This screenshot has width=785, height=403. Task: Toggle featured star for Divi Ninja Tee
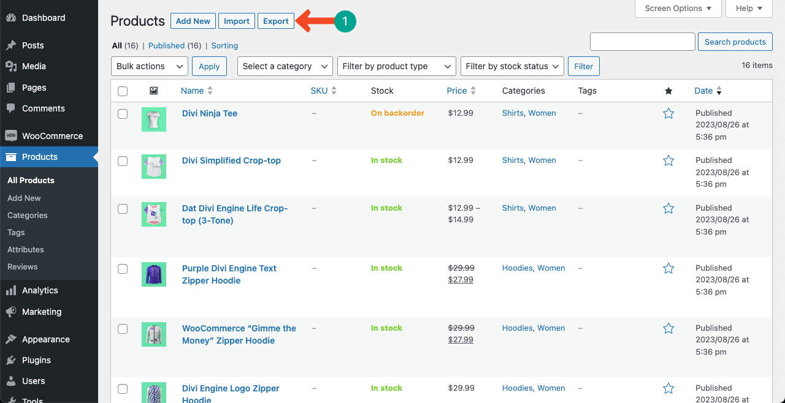[x=668, y=113]
